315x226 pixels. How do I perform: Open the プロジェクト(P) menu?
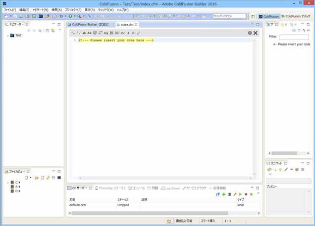tap(73, 10)
